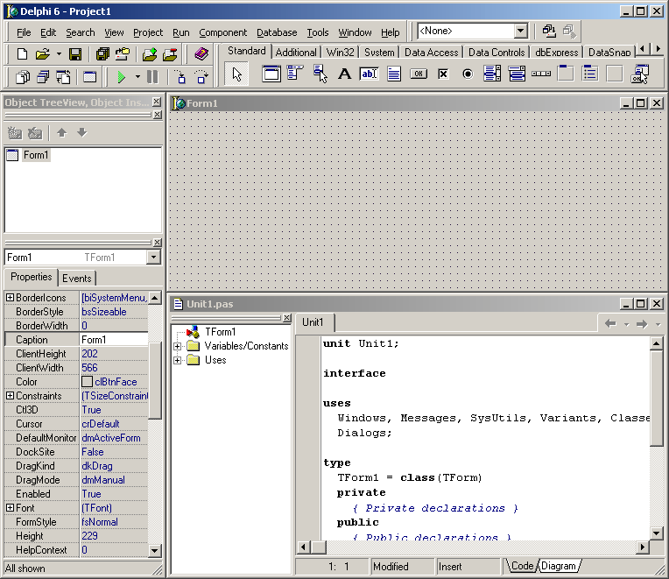Select the ComboBox component icon
The width and height of the screenshot is (669, 579).
pos(517,74)
